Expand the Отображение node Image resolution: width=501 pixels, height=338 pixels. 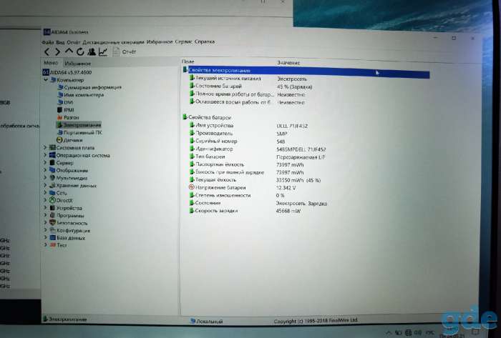tap(45, 170)
